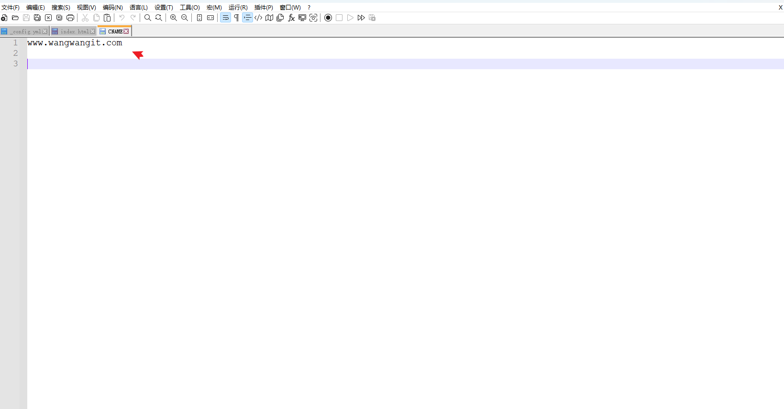Toggle the indent guide button
Image resolution: width=784 pixels, height=409 pixels.
tap(247, 18)
